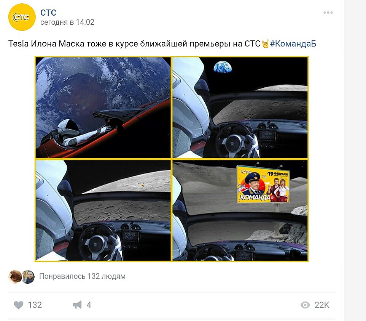Click the share count number 4
The height and width of the screenshot is (321, 366).
pos(89,305)
